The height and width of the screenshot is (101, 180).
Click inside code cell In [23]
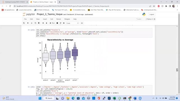[94, 33]
